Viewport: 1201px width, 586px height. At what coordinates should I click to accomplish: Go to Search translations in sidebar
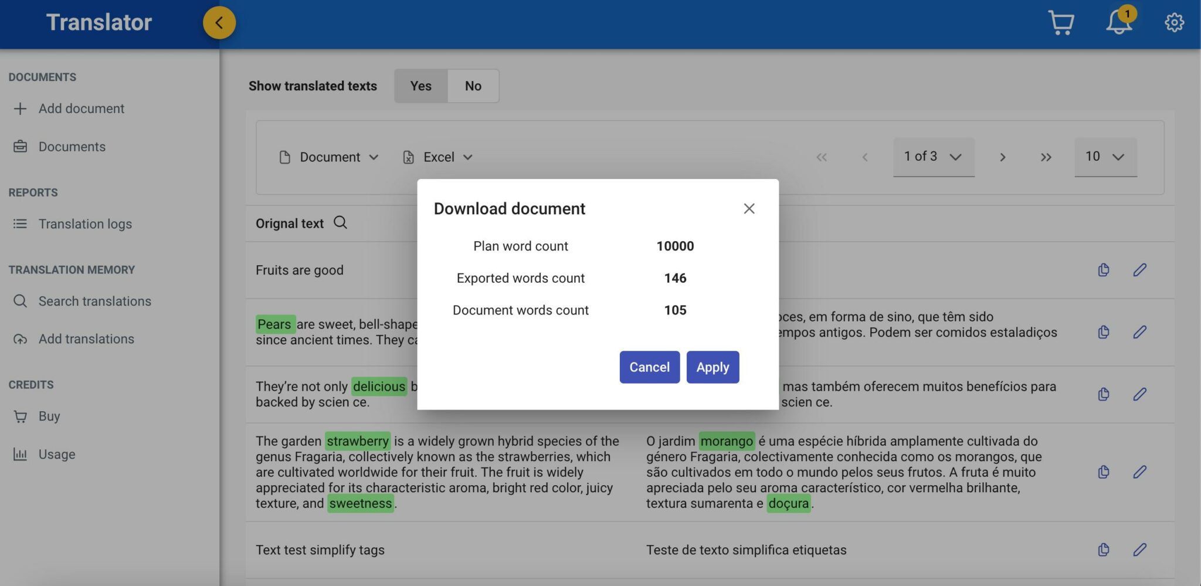[x=94, y=302]
